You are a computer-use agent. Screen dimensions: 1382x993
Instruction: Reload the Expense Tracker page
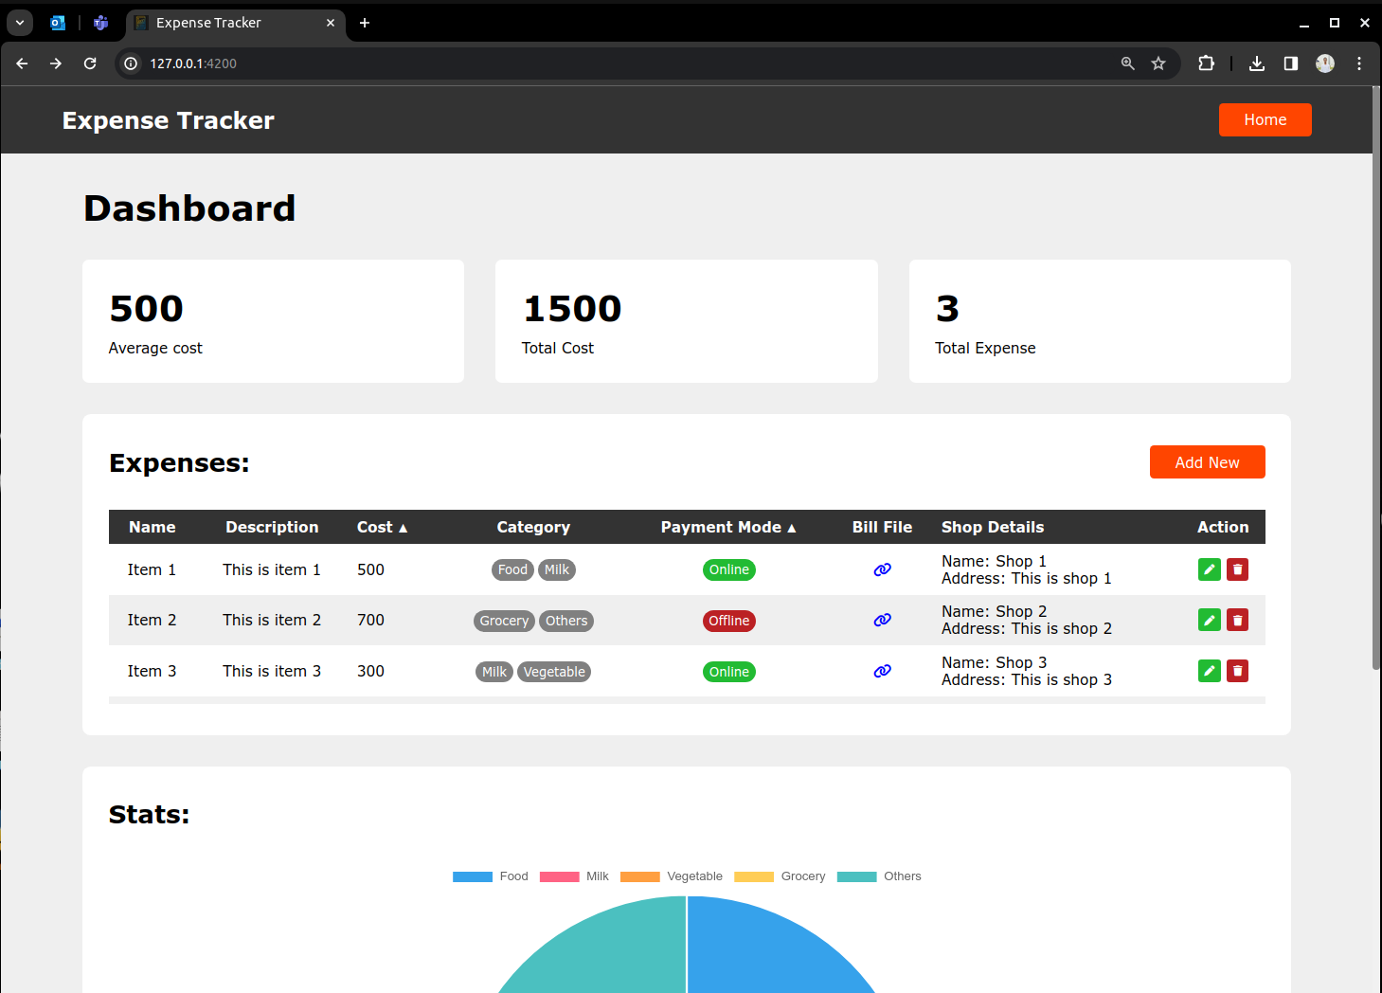click(x=90, y=63)
